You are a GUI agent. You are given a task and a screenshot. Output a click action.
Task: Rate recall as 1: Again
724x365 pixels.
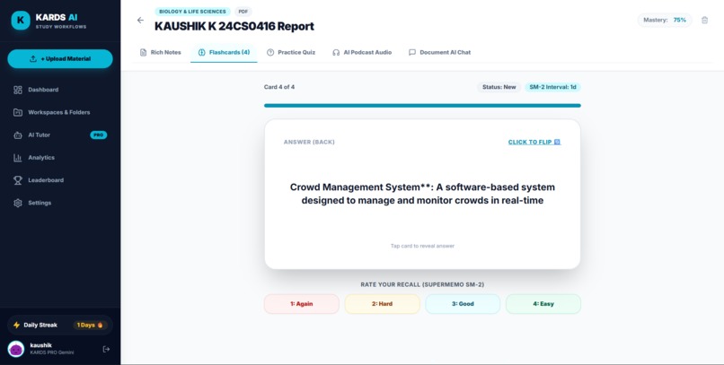click(302, 304)
